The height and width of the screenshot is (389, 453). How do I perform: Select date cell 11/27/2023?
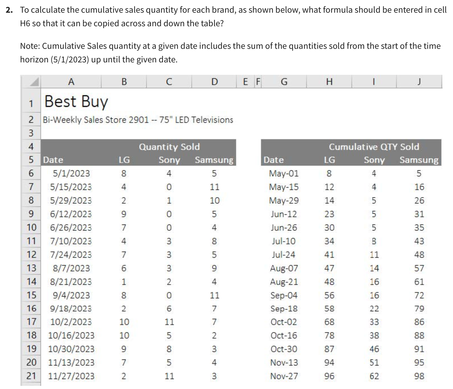71,376
